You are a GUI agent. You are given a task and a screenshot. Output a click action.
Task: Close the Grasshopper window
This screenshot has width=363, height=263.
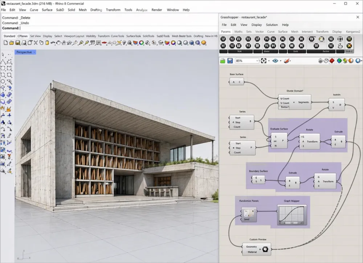[358, 17]
